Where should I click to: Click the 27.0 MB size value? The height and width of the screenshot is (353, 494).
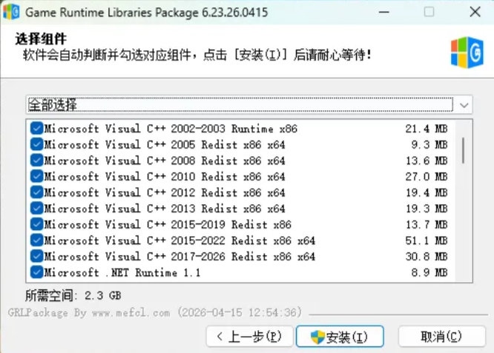pyautogui.click(x=427, y=177)
